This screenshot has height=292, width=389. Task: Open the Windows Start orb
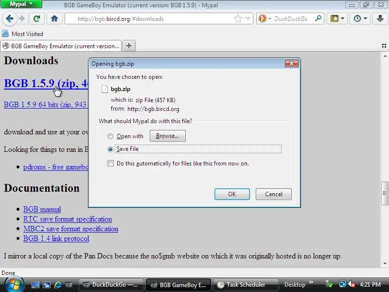tap(14, 285)
